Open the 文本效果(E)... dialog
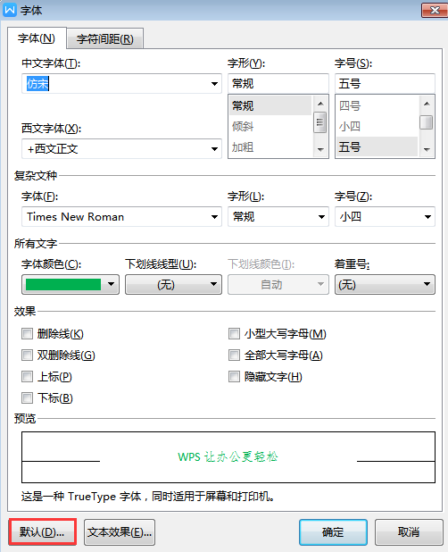Screen dimensions: 448x552 [120, 532]
